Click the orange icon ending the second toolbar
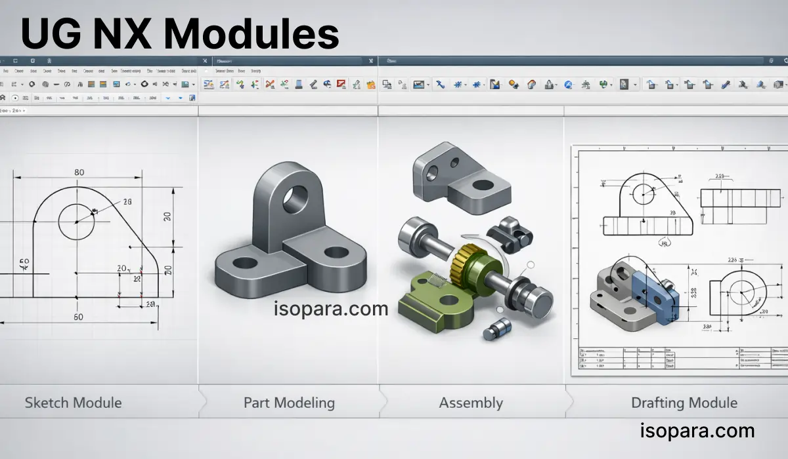Screen dimensions: 788x459 point(371,84)
